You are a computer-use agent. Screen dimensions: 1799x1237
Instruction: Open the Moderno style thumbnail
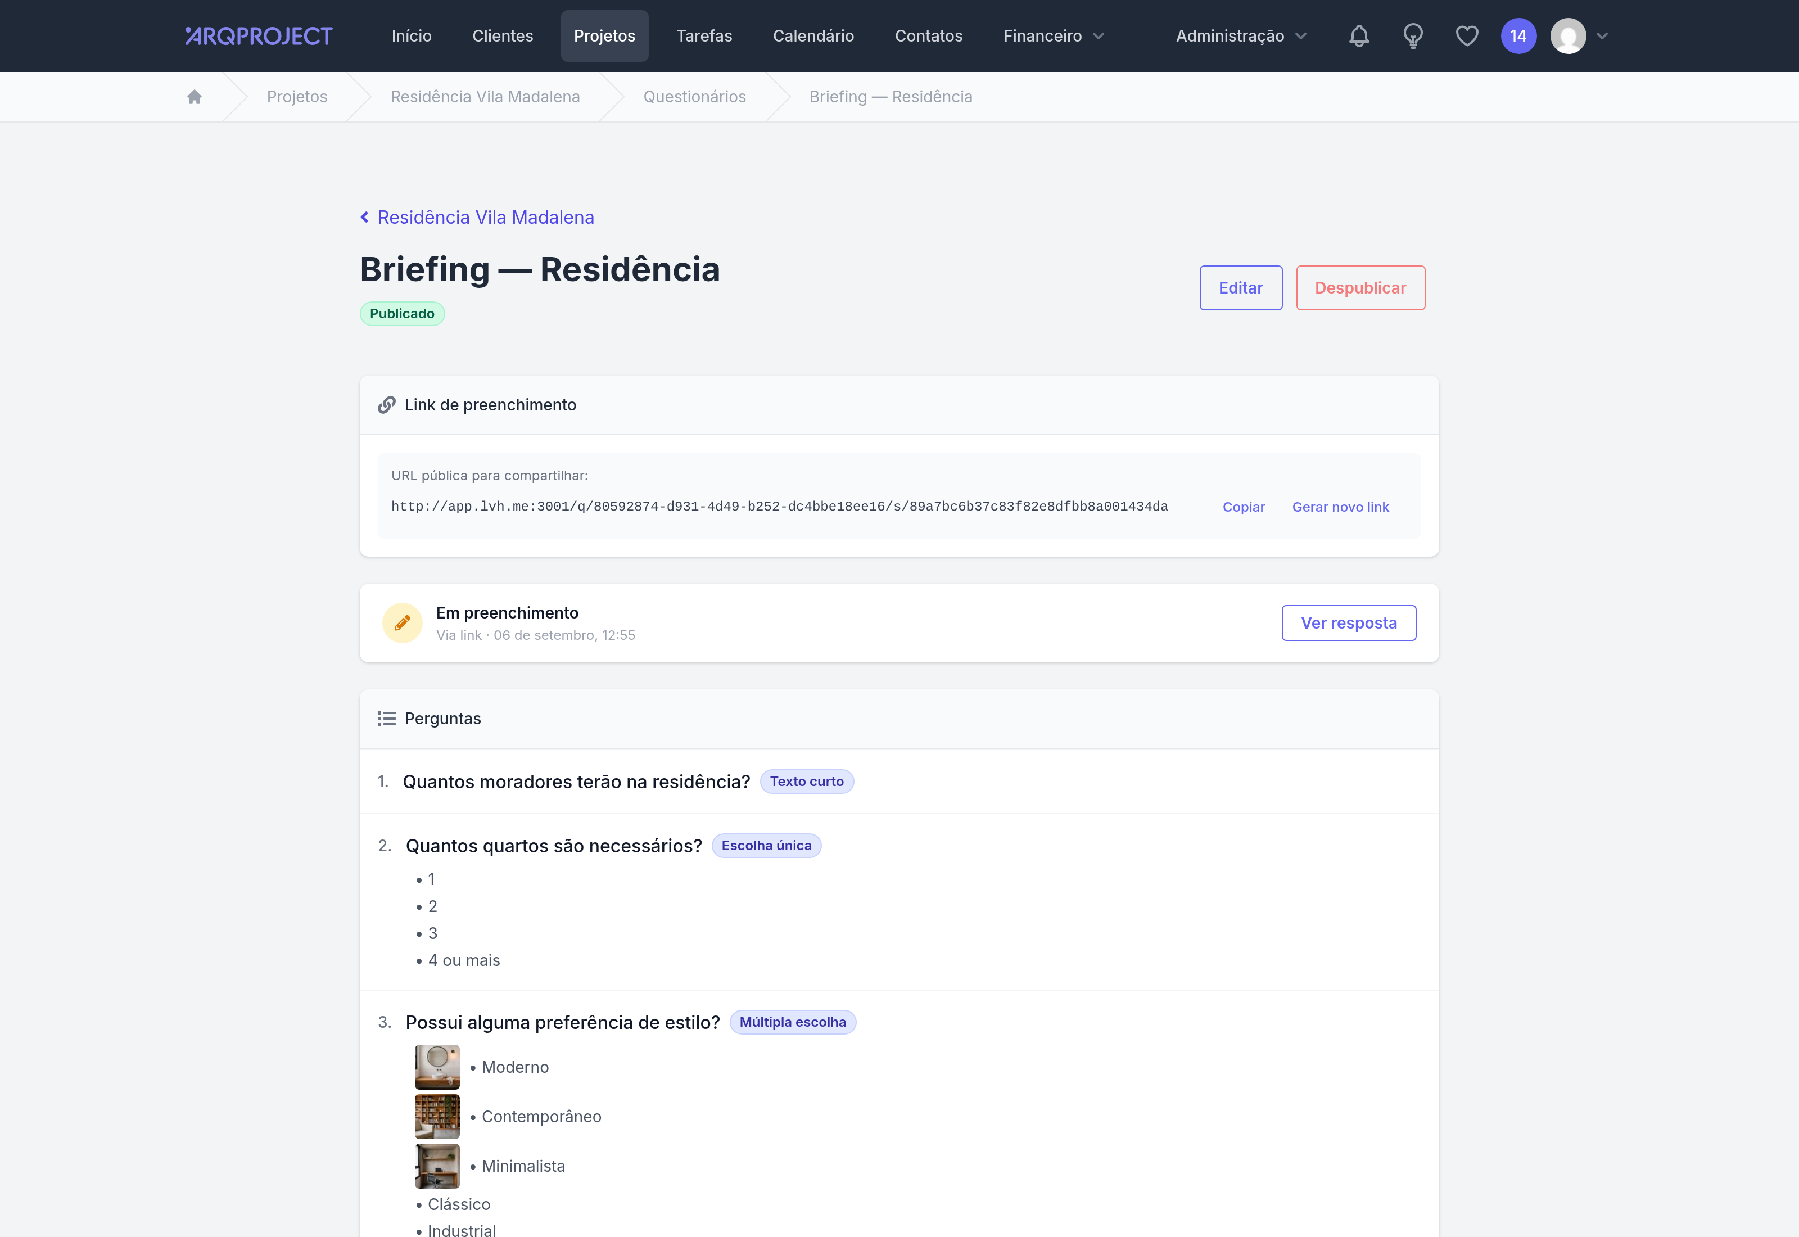click(437, 1067)
